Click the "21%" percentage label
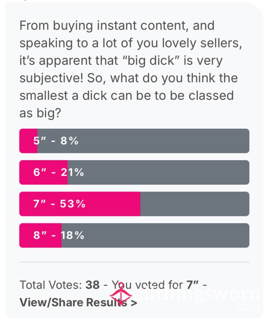The width and height of the screenshot is (266, 318). click(x=72, y=173)
